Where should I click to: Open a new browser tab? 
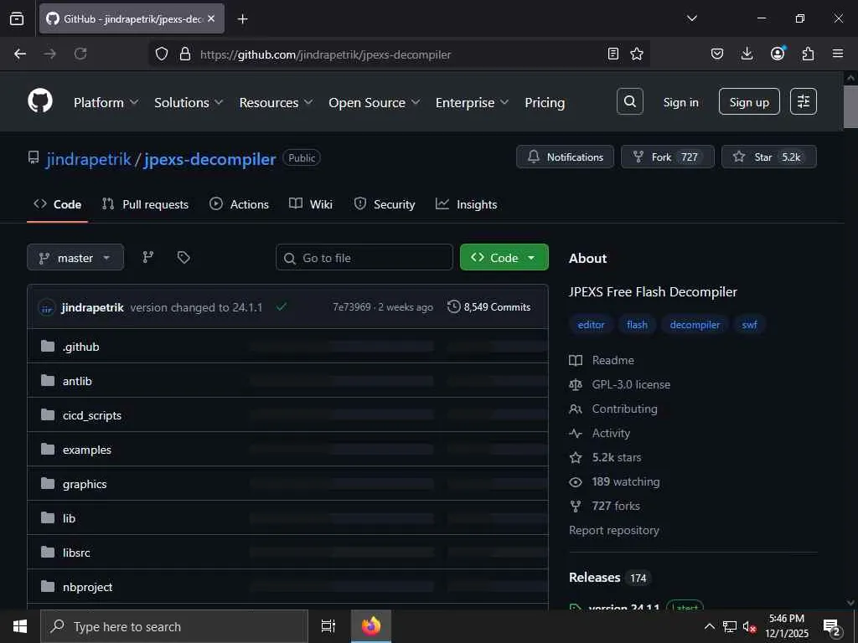coord(242,19)
